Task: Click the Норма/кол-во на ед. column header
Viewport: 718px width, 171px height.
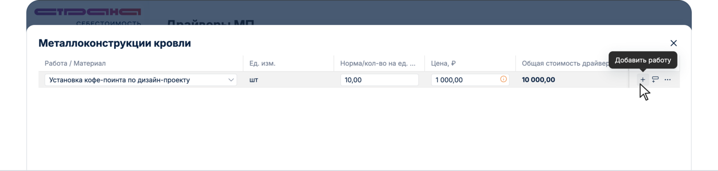Action: click(x=378, y=63)
